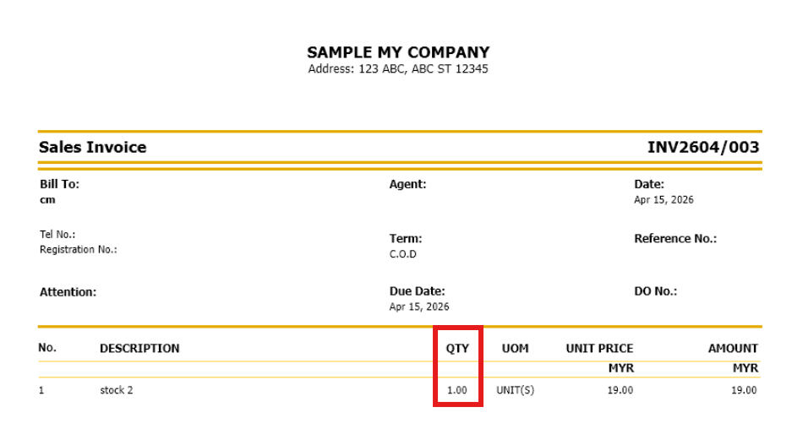Select the Attention label
This screenshot has height=434, width=792.
tap(68, 291)
